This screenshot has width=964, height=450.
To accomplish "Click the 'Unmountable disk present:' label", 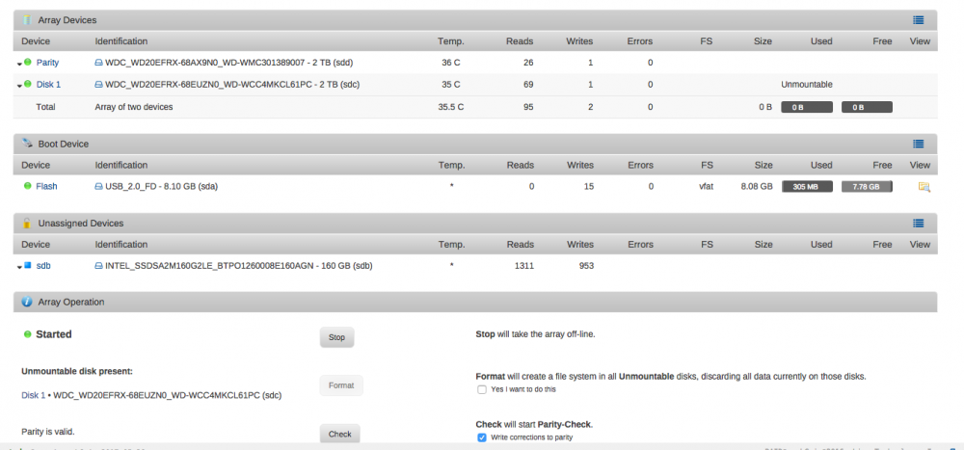I will [x=77, y=371].
